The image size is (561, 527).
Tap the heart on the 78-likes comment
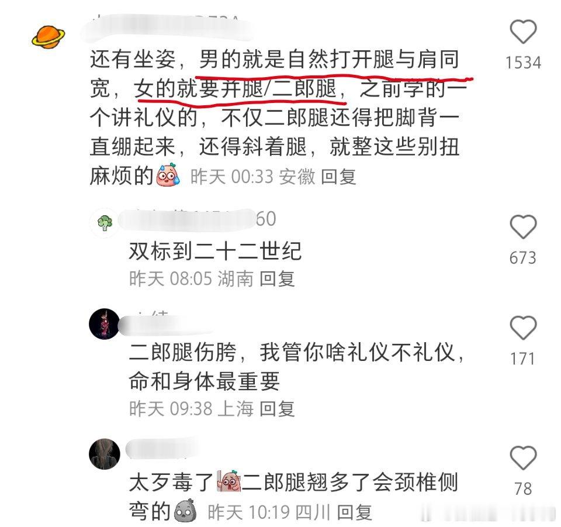click(523, 458)
